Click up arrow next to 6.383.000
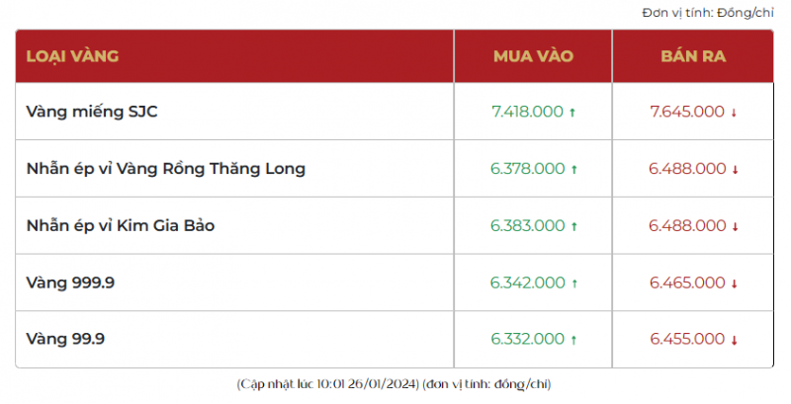791x404 pixels. coord(572,227)
